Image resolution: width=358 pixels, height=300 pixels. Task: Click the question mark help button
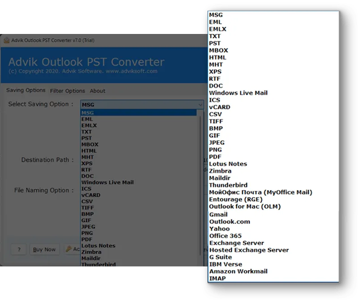pyautogui.click(x=19, y=249)
